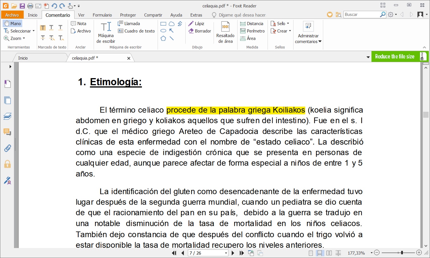Undo the last action
The image size is (430, 258).
click(54, 6)
